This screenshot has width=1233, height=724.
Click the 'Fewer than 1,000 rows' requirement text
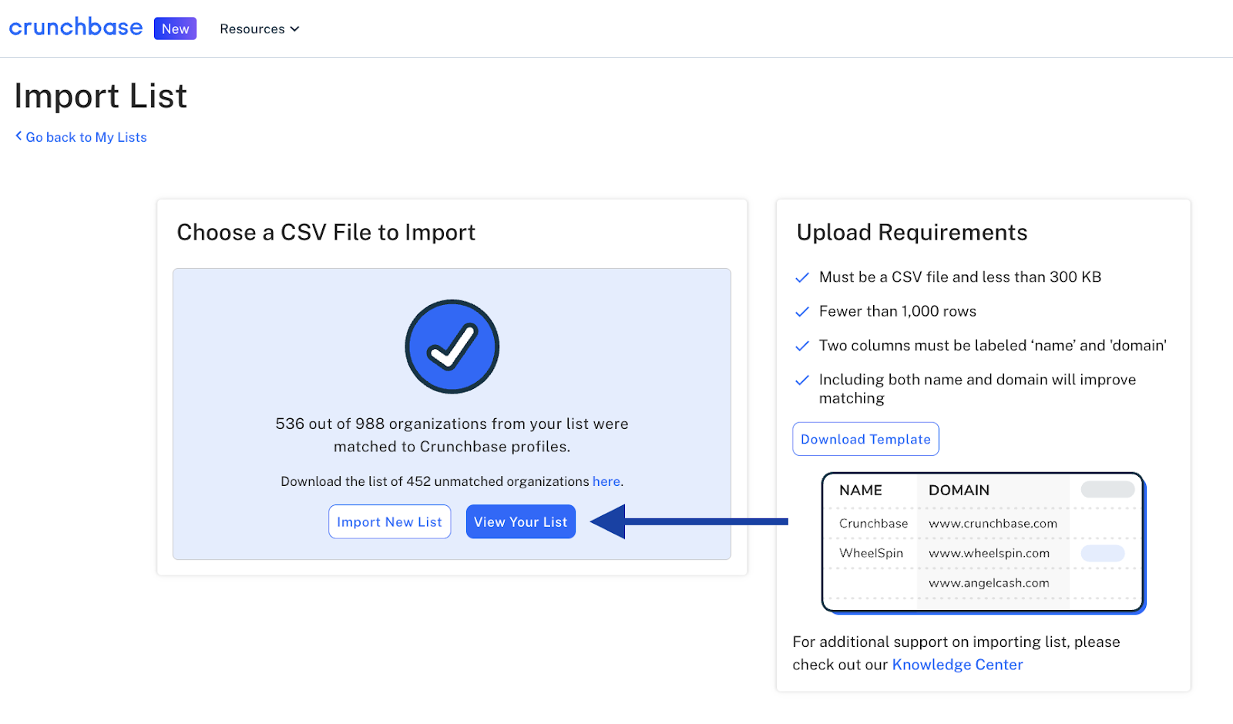pos(897,311)
